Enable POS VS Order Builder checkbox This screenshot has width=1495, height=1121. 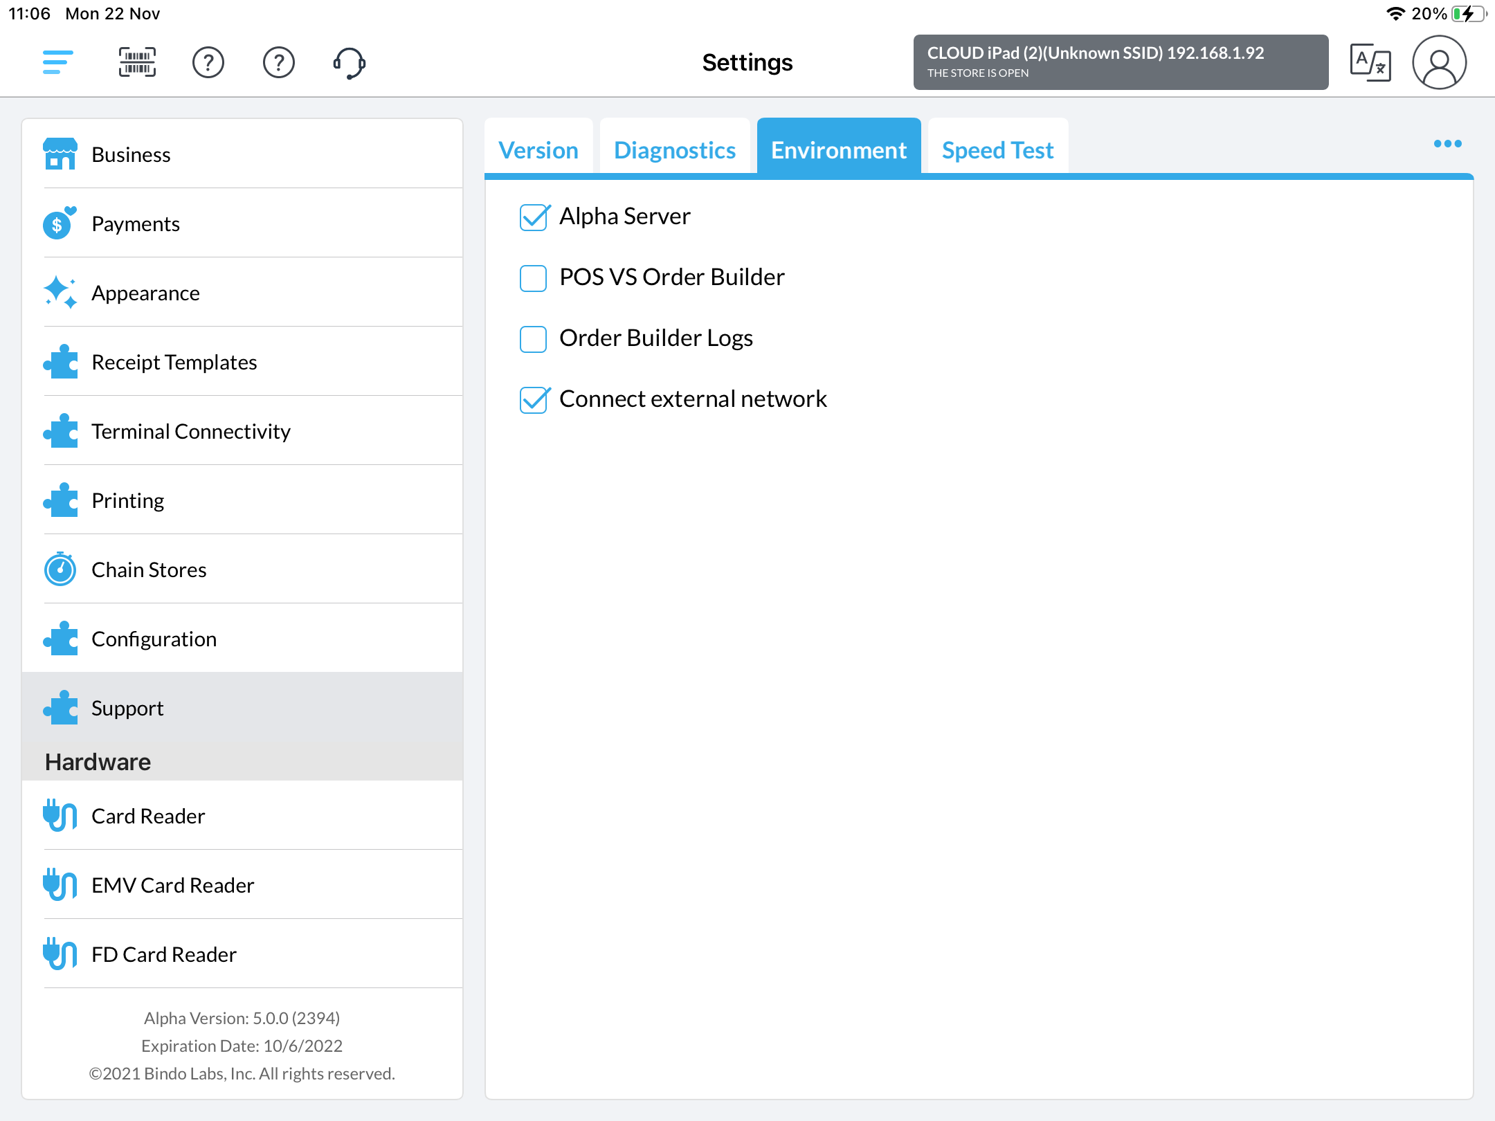click(x=534, y=277)
